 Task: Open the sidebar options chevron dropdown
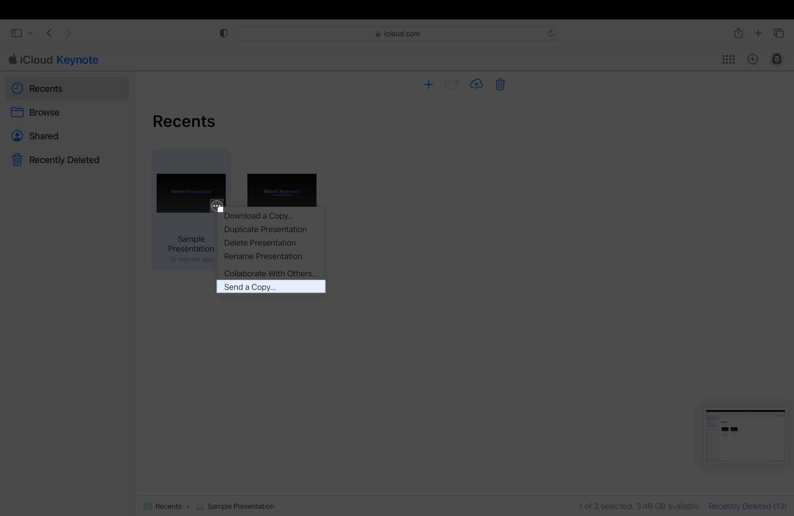point(31,33)
